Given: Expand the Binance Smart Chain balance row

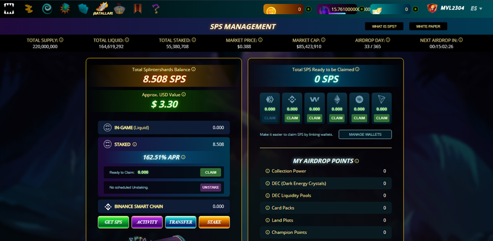Looking at the screenshot, I should [x=164, y=206].
